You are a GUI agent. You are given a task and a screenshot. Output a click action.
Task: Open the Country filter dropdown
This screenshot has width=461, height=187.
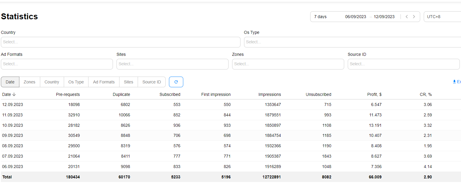click(120, 42)
